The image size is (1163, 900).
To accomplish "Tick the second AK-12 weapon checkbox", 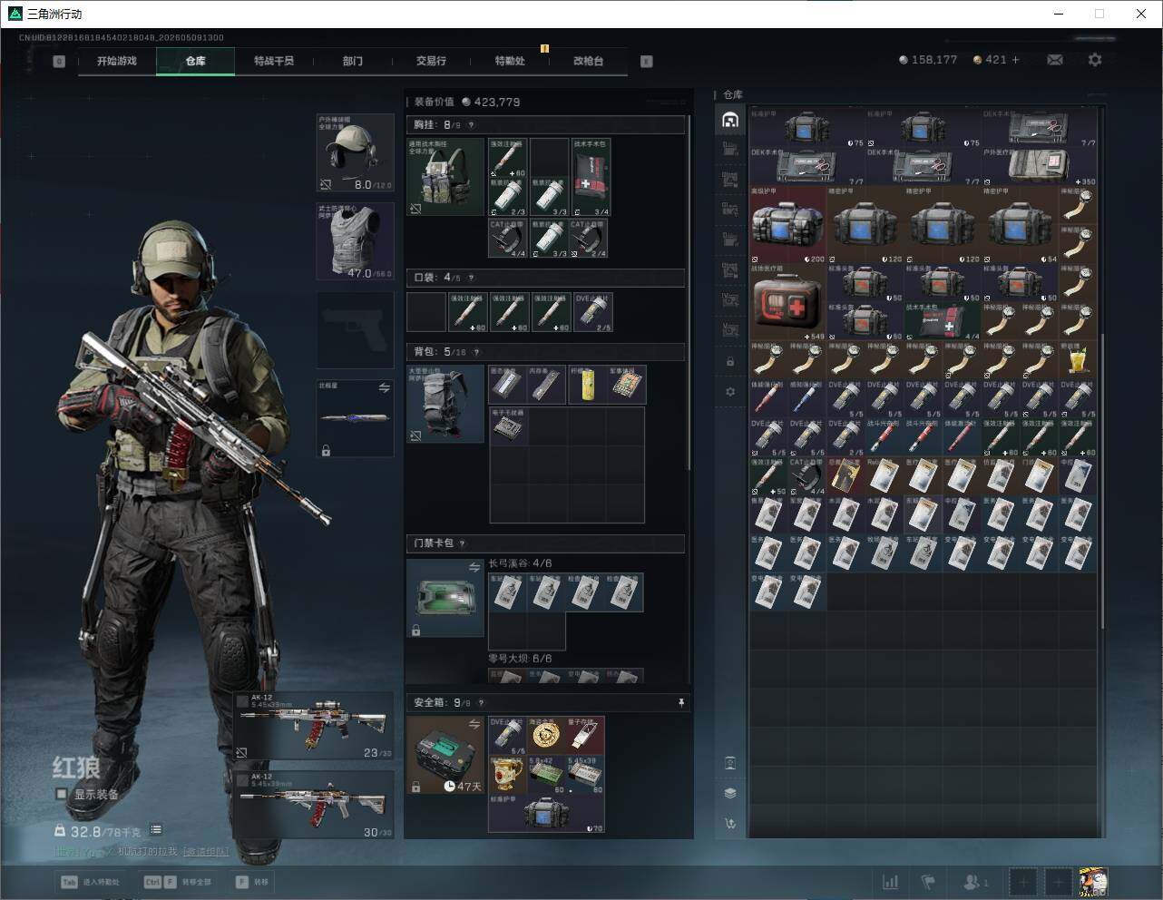I will [242, 779].
